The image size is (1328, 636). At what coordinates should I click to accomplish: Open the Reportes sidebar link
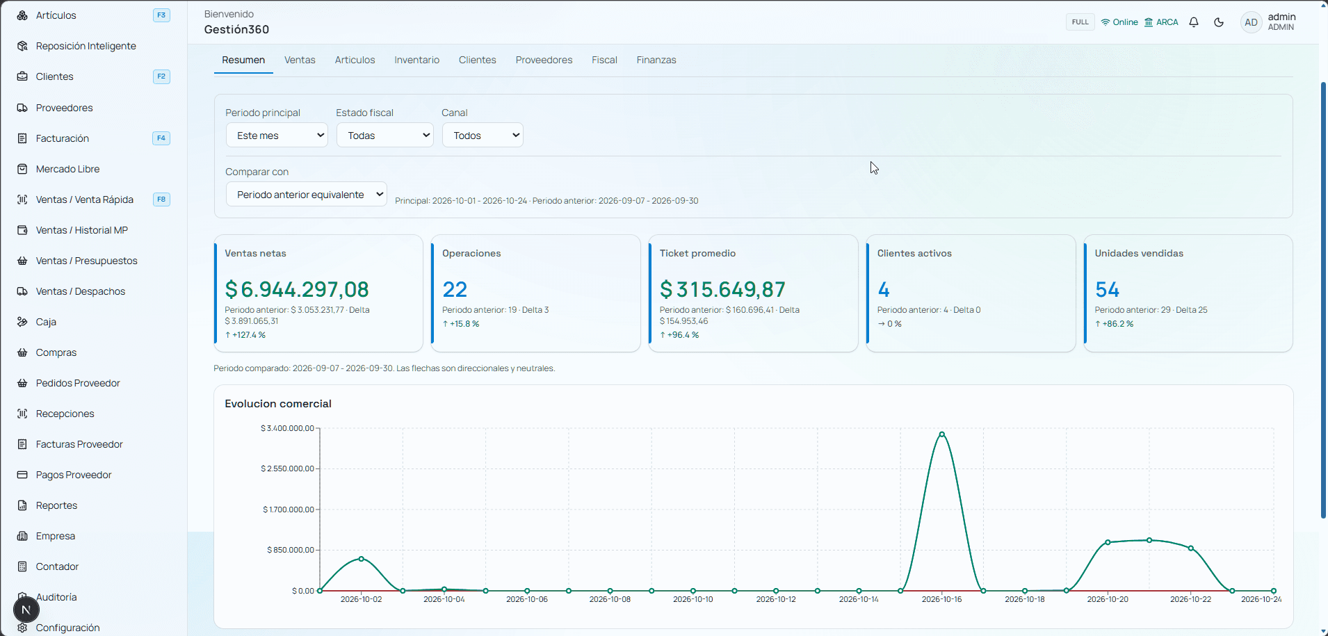pos(56,505)
